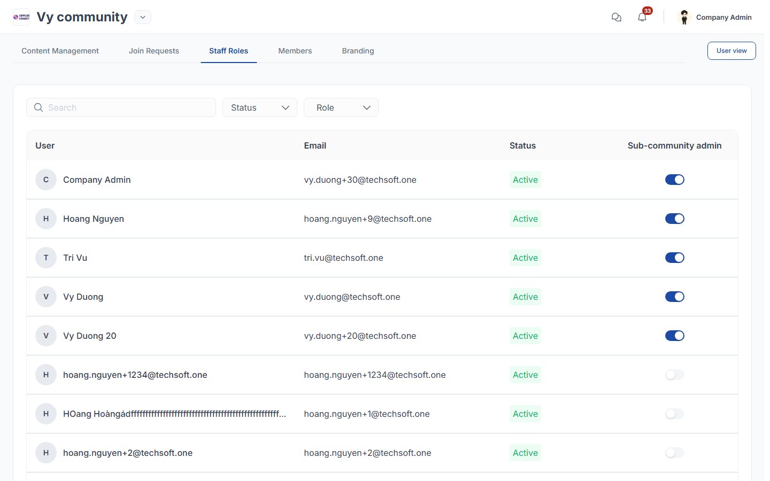Open the Join Requests tab
This screenshot has height=481, width=770.
tap(154, 51)
